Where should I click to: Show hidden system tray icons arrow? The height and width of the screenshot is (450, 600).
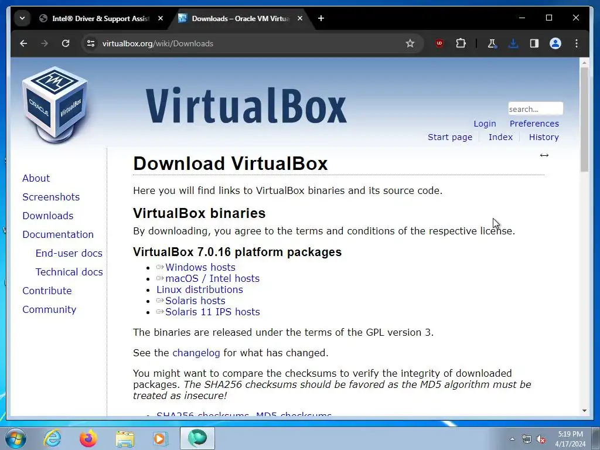[512, 439]
